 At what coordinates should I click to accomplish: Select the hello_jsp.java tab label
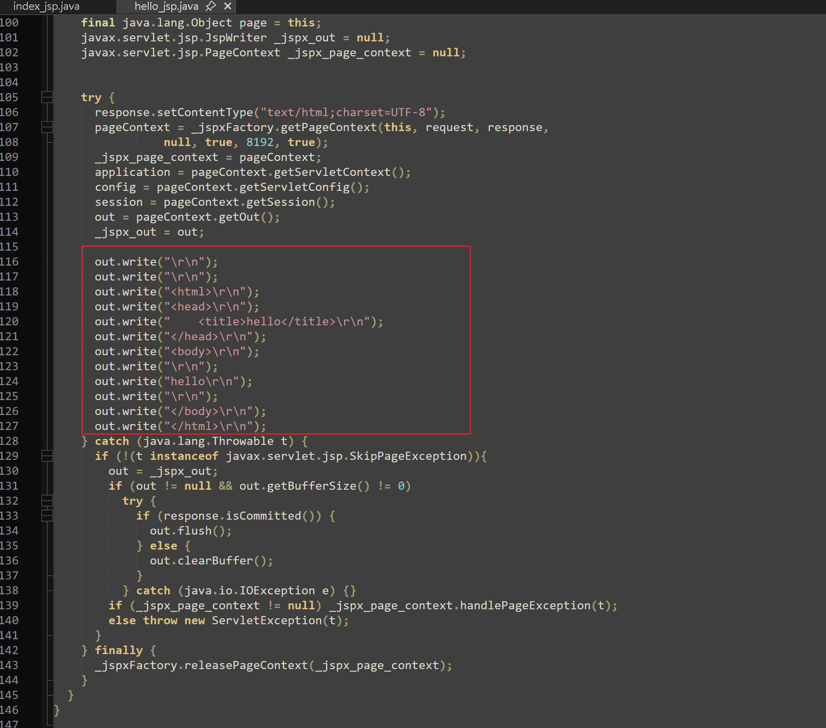click(166, 6)
